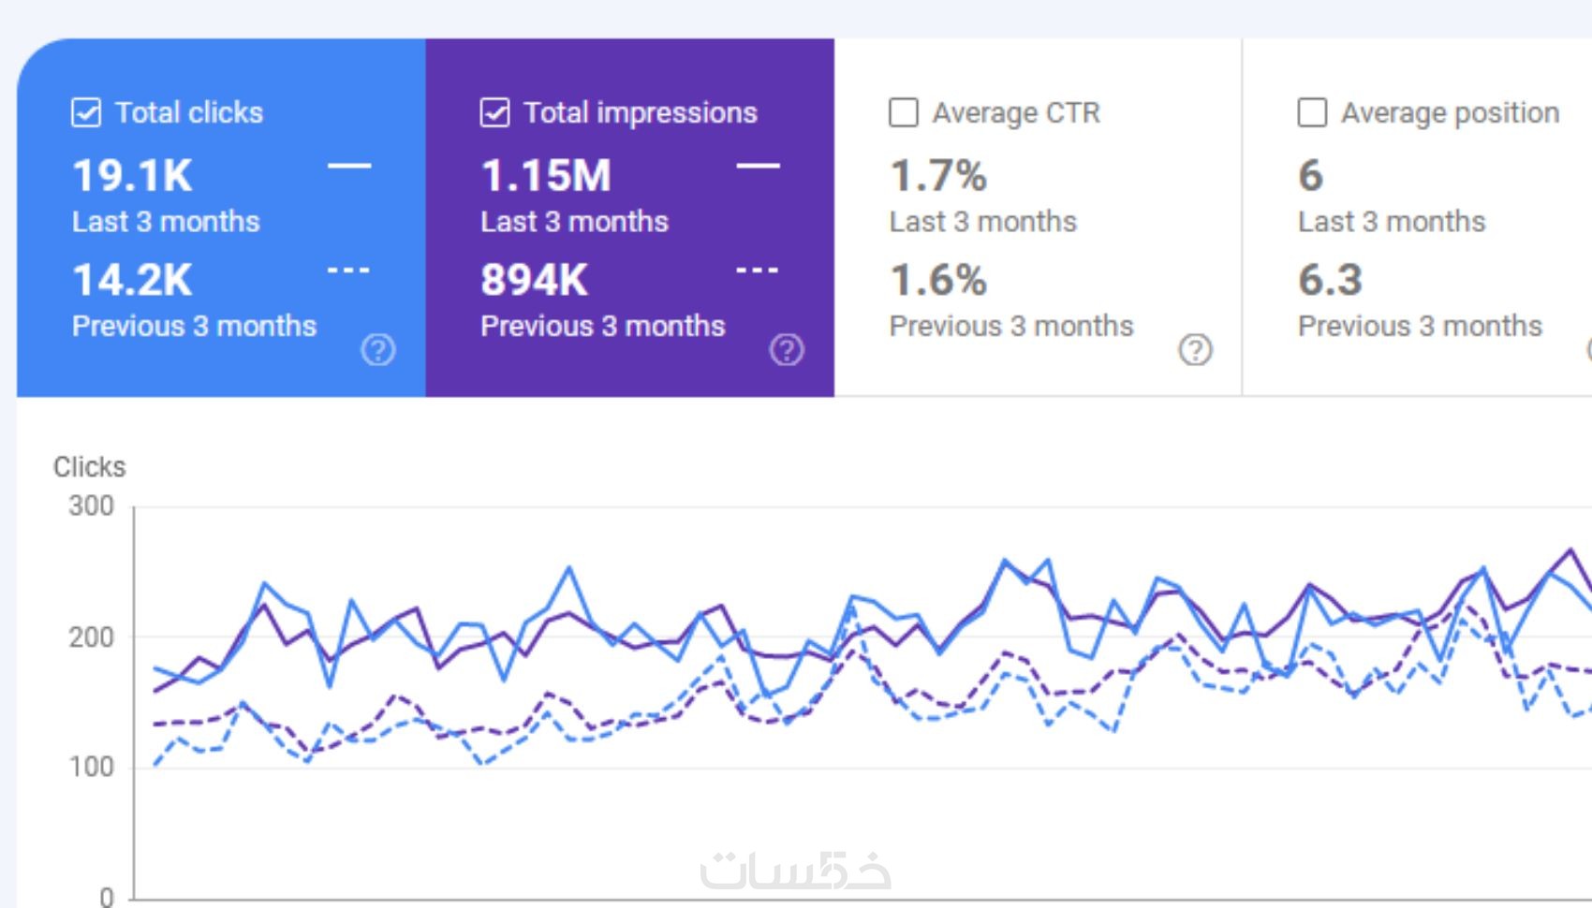Enable the Average CTR checkbox
The width and height of the screenshot is (1592, 908).
coord(903,113)
